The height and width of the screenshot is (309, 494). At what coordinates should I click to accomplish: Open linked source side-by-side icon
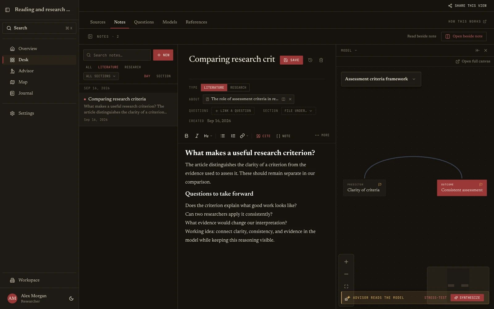(x=283, y=99)
